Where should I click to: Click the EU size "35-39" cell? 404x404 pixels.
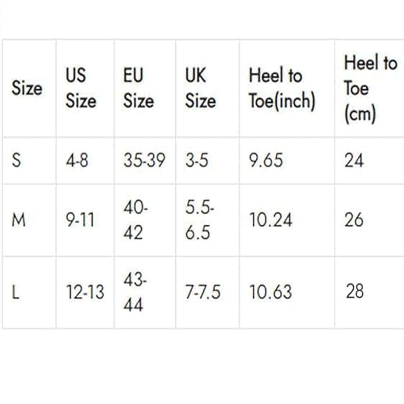[x=144, y=160]
